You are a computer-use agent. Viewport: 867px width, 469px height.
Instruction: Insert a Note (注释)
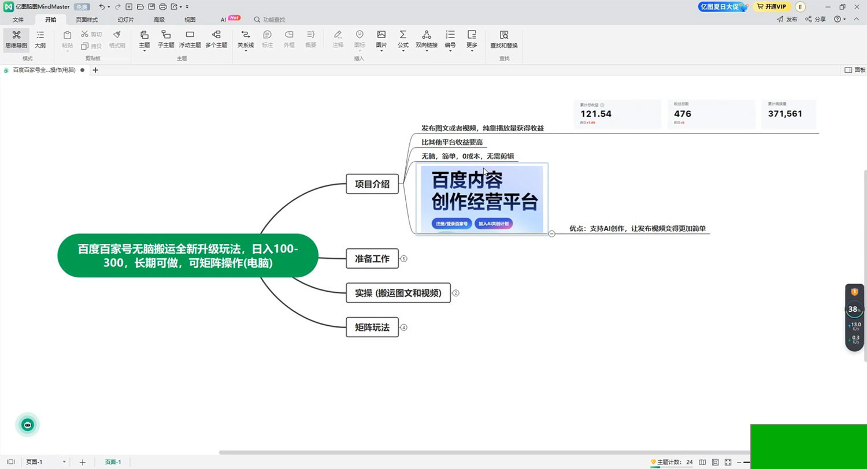(338, 39)
